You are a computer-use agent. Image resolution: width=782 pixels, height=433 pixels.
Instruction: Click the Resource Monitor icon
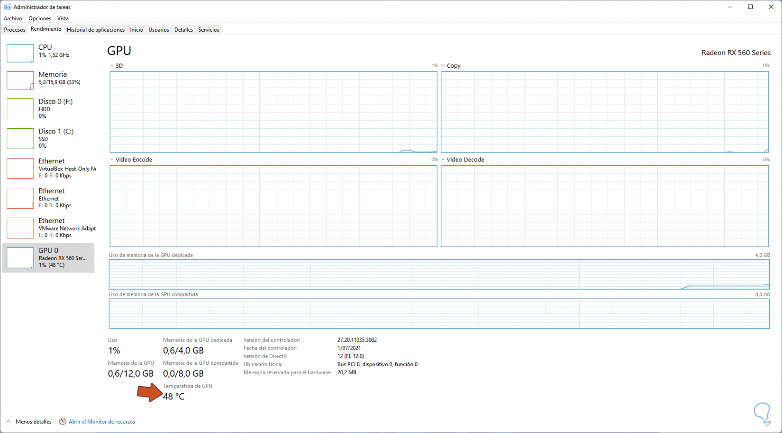pyautogui.click(x=63, y=422)
